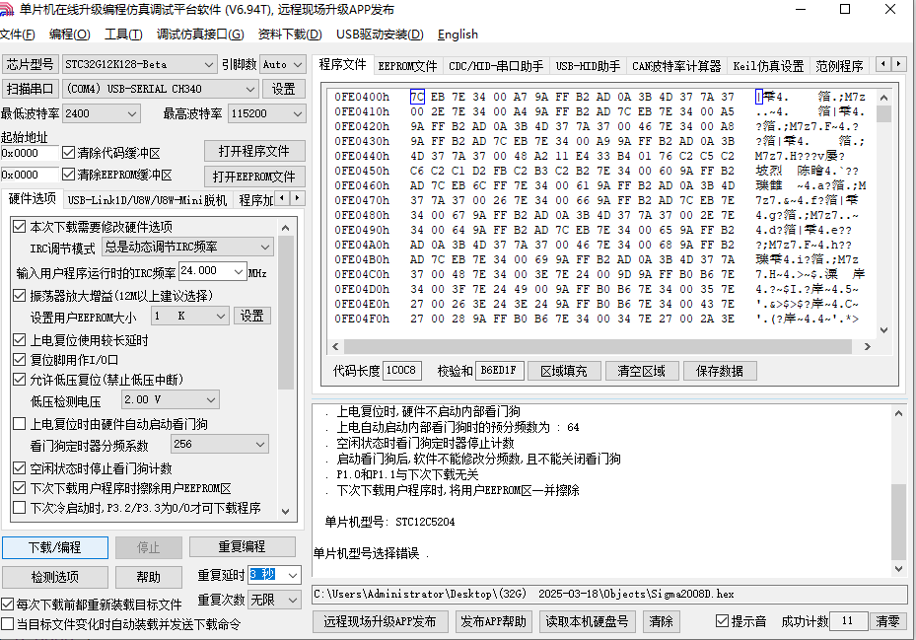Toggle 提示音 checkbox
916x640 pixels.
click(x=722, y=620)
